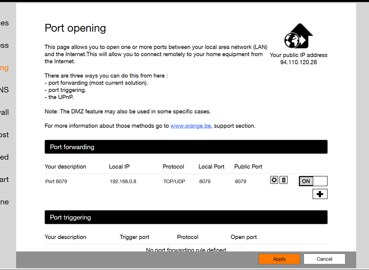Click the 'Open port' column header
Image resolution: width=369 pixels, height=270 pixels.
[243, 237]
